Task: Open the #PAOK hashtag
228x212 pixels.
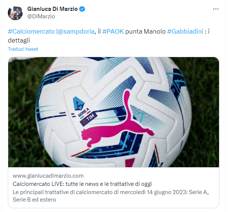Action: [113, 31]
